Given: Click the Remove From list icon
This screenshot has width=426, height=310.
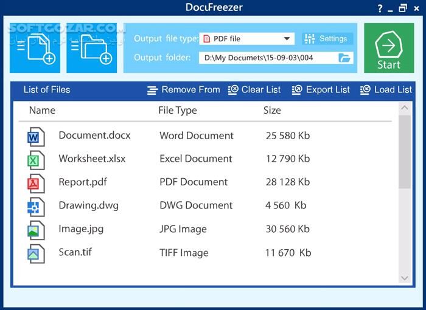Looking at the screenshot, I should click(152, 90).
